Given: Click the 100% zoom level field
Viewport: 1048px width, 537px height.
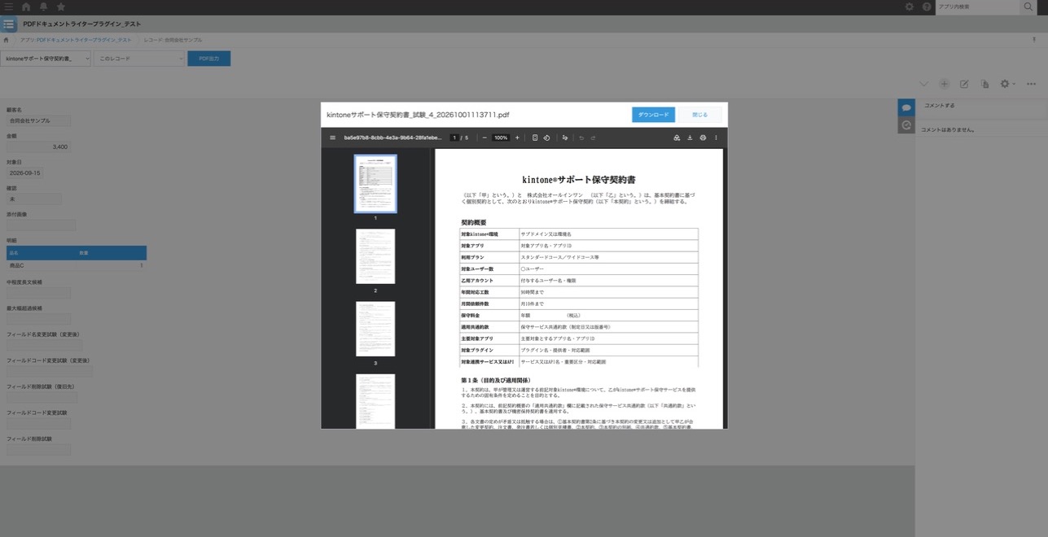Looking at the screenshot, I should 501,138.
